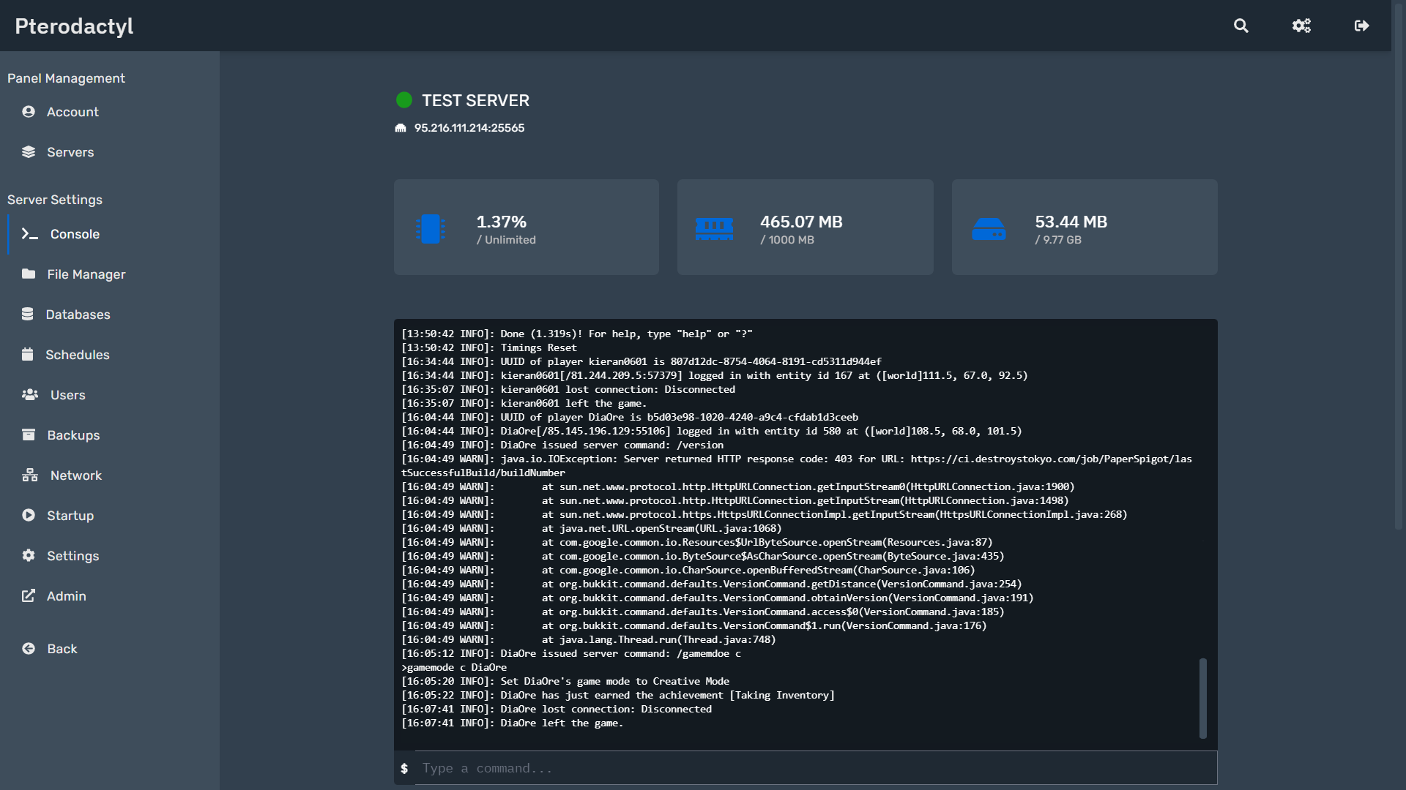Viewport: 1406px width, 790px height.
Task: Click the search magnifier icon in header
Action: click(1241, 26)
